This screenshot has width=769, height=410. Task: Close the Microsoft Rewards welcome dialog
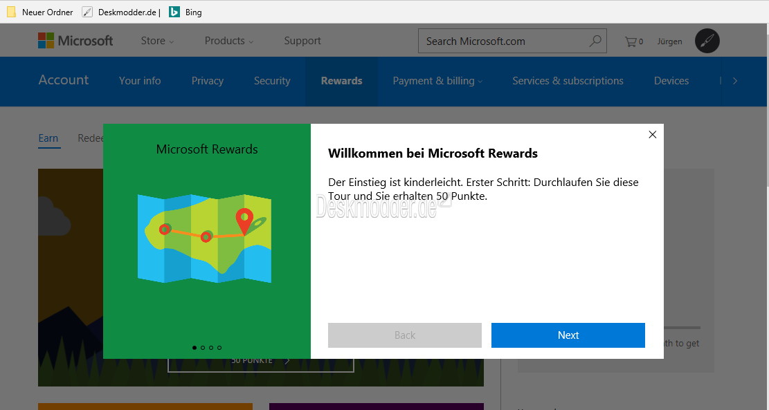pos(652,135)
